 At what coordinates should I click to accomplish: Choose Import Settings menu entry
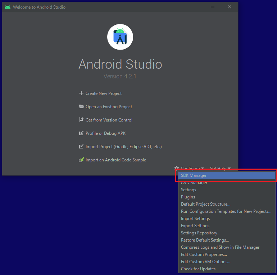click(227, 219)
